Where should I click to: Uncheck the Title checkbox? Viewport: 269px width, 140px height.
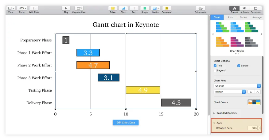pos(215,66)
